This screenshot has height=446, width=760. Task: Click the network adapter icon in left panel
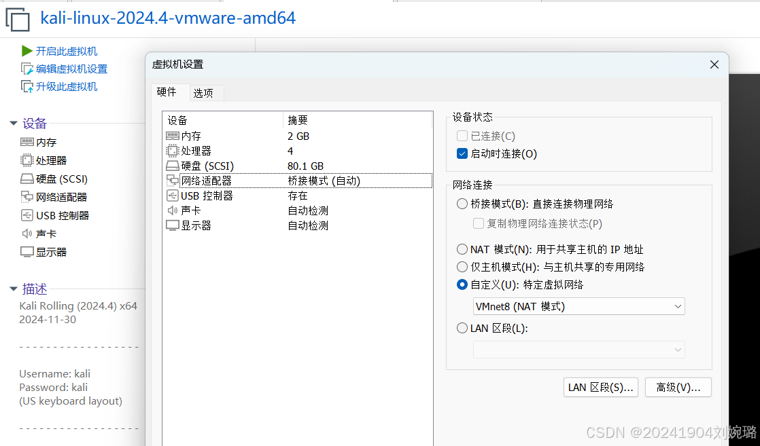pyautogui.click(x=27, y=197)
